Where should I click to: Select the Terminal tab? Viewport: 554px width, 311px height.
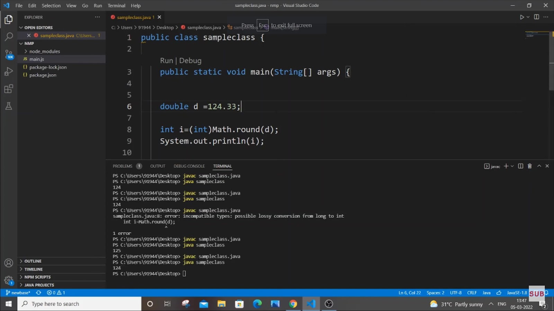[222, 166]
